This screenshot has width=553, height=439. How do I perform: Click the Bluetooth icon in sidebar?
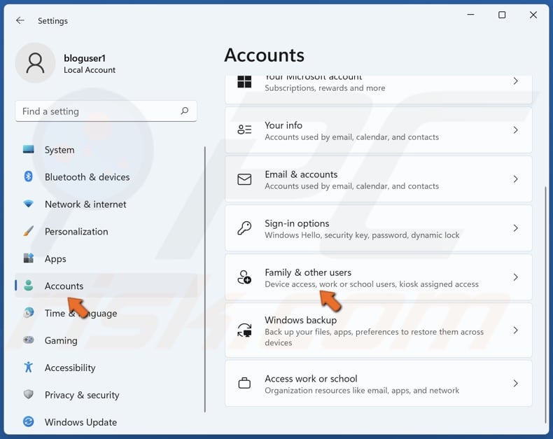coord(28,176)
